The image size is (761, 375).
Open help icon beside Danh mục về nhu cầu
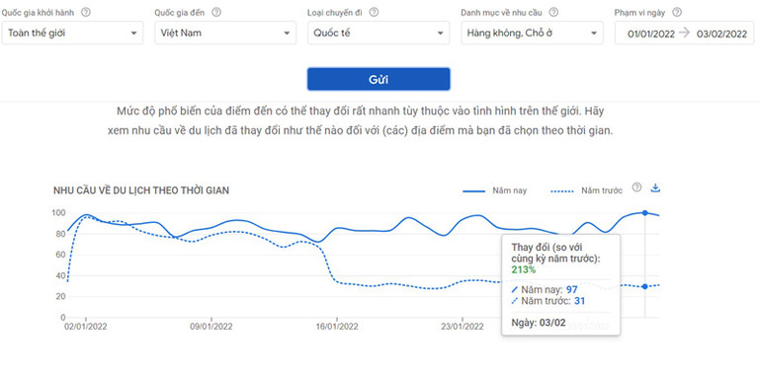pyautogui.click(x=553, y=12)
